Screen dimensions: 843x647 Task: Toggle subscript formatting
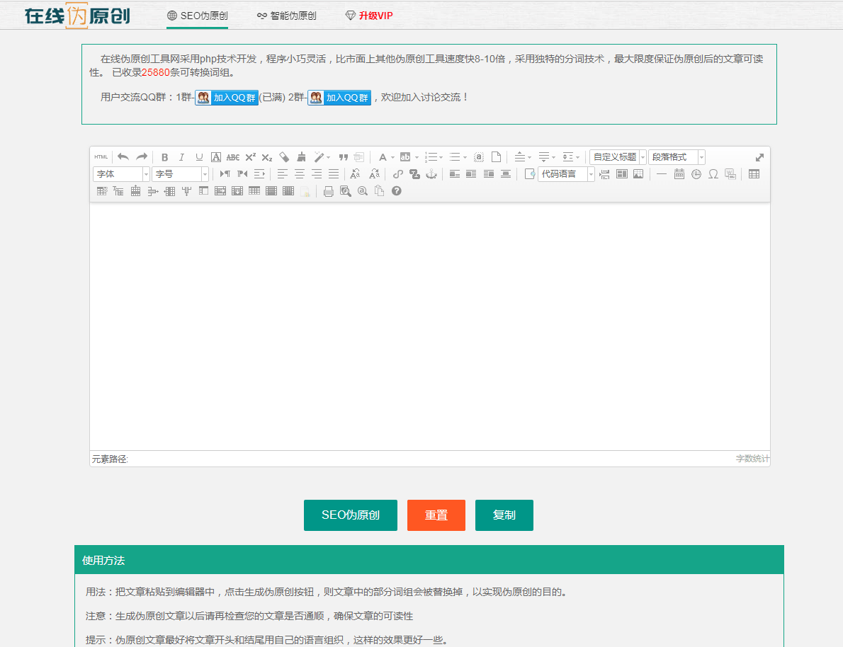266,157
